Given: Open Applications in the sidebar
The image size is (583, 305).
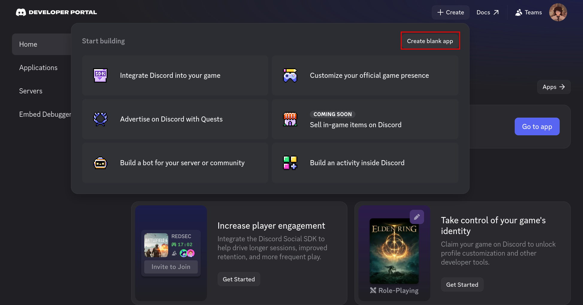Looking at the screenshot, I should click(x=38, y=68).
